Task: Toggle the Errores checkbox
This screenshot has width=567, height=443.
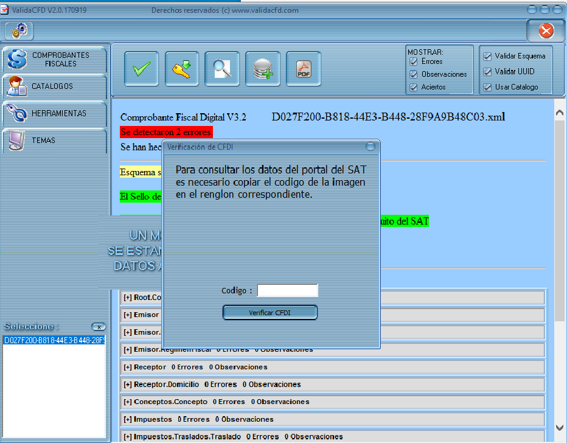Action: (413, 61)
